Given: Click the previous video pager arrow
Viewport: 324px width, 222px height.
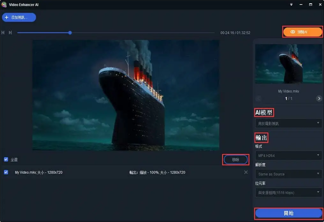Looking at the screenshot, I should [x=258, y=98].
